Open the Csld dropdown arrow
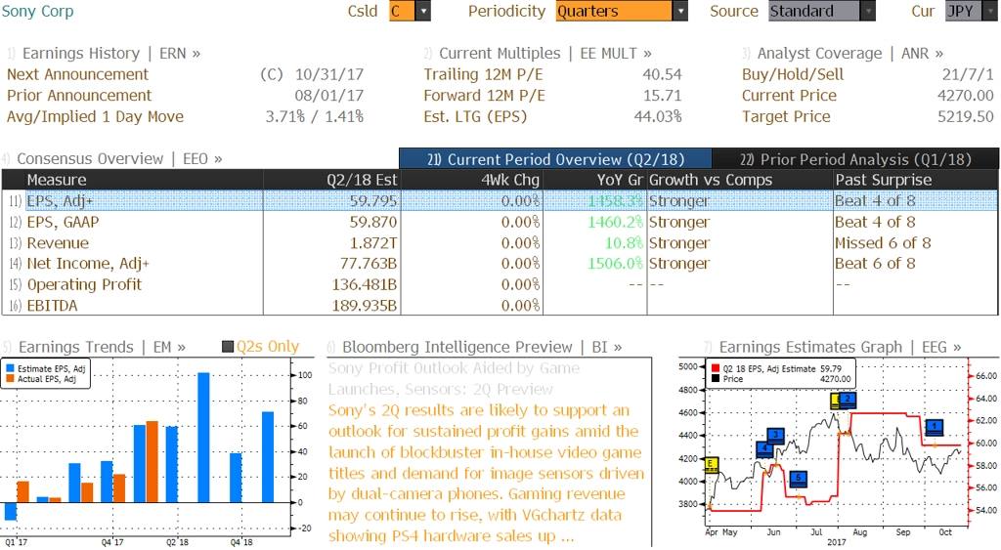The image size is (1001, 550). pos(422,11)
